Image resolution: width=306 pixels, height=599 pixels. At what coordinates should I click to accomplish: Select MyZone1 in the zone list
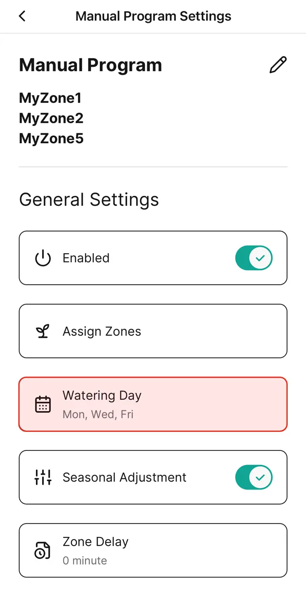click(50, 98)
